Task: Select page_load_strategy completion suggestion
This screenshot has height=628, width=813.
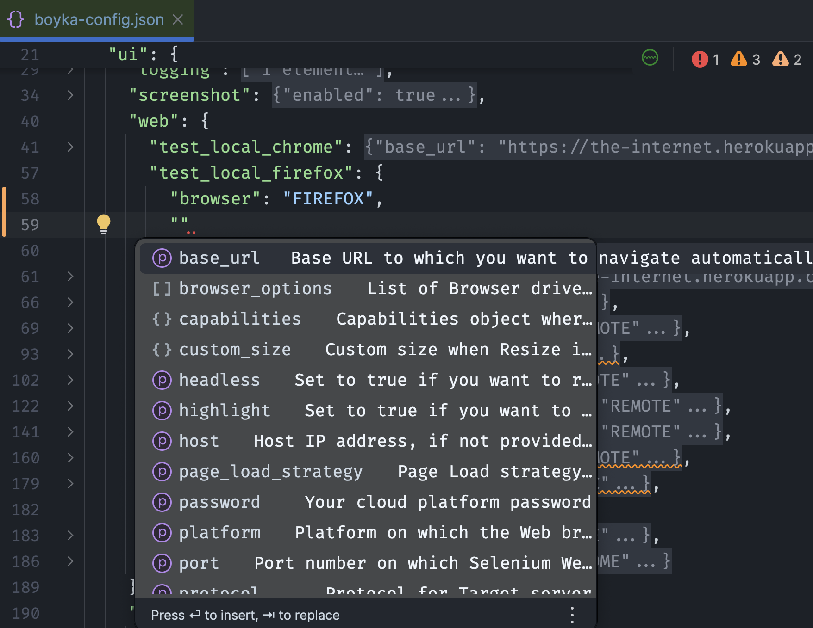Action: click(x=366, y=472)
